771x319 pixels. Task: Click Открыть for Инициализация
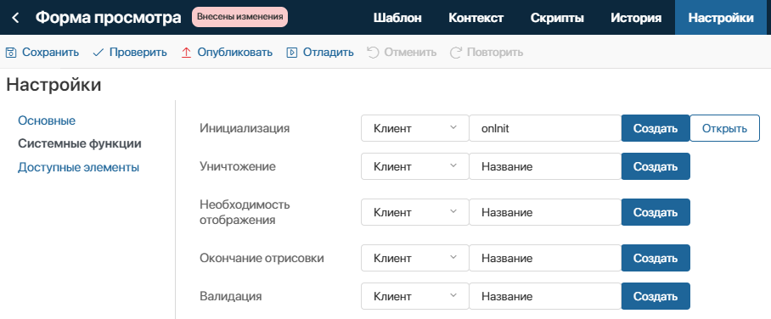point(725,128)
